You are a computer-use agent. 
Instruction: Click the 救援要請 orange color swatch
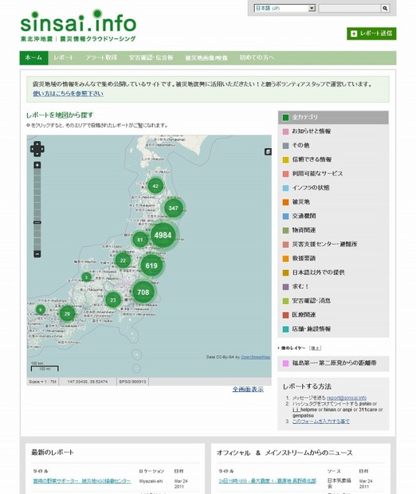pos(285,259)
